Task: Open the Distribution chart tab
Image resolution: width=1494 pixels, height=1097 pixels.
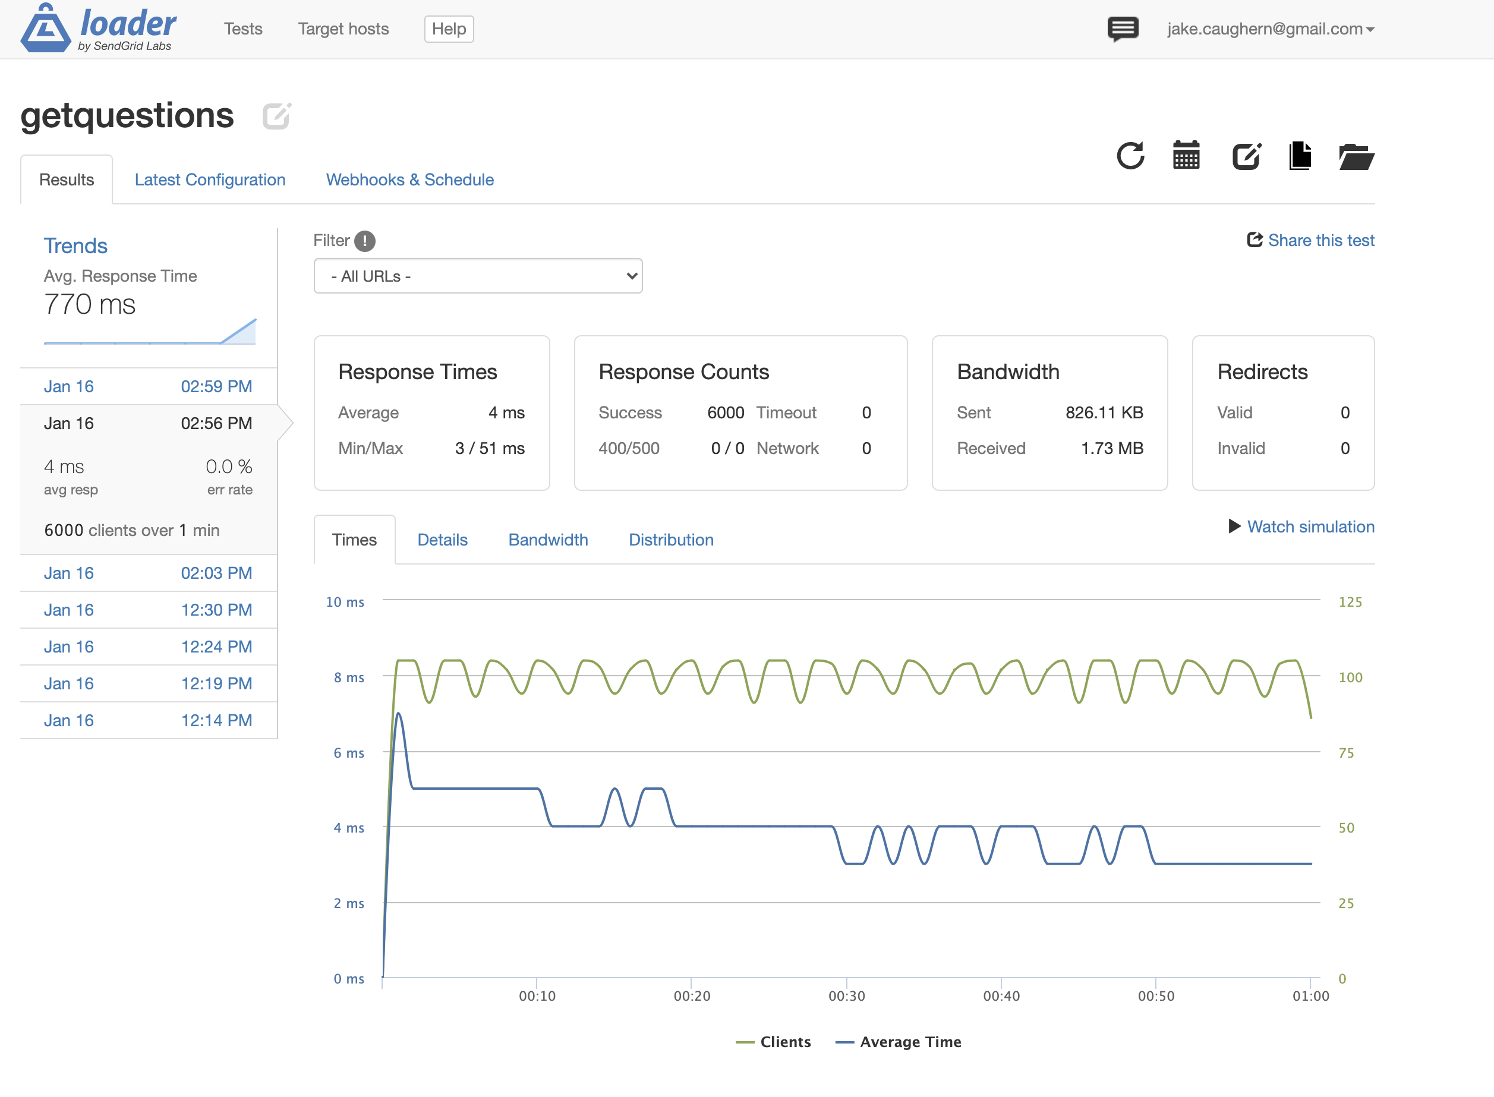Action: point(671,540)
